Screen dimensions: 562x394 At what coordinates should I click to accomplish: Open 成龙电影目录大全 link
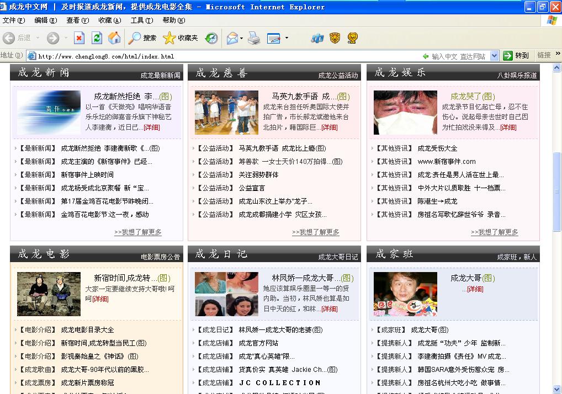click(87, 330)
